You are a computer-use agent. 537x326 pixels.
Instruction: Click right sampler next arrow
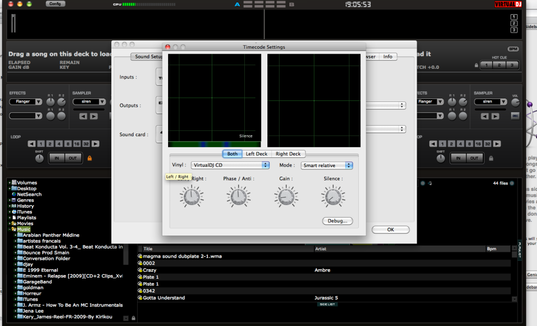click(x=495, y=116)
